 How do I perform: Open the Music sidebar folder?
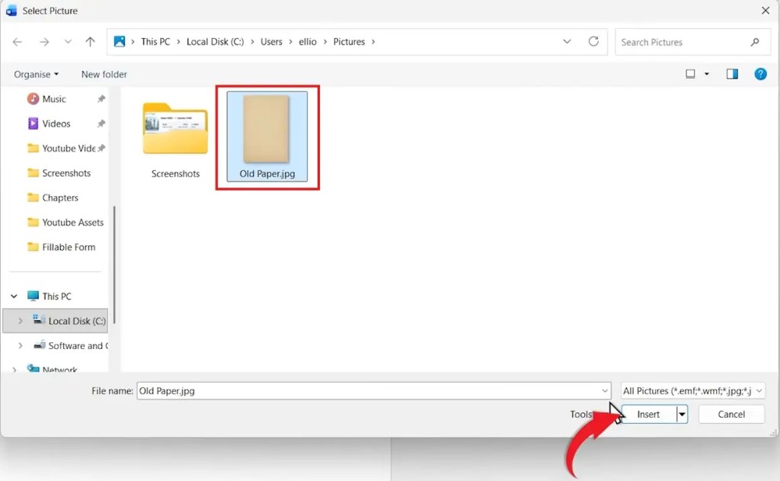click(x=53, y=98)
